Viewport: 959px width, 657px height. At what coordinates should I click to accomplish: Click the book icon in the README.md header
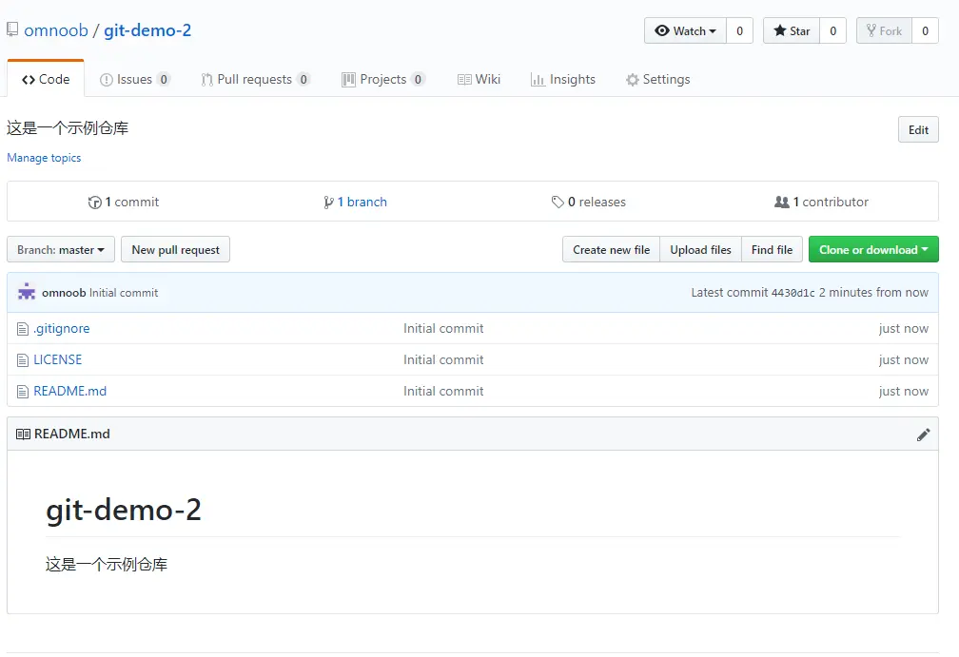click(23, 434)
